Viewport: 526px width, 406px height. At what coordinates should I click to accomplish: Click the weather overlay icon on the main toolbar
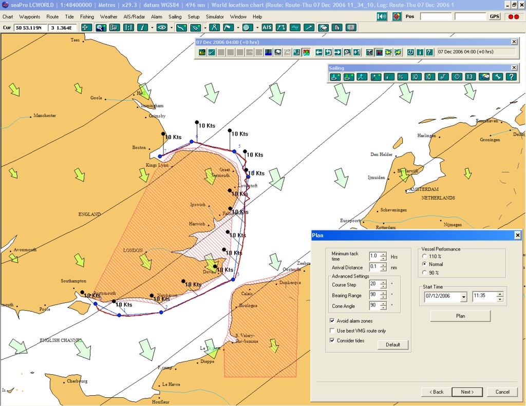coord(323,27)
